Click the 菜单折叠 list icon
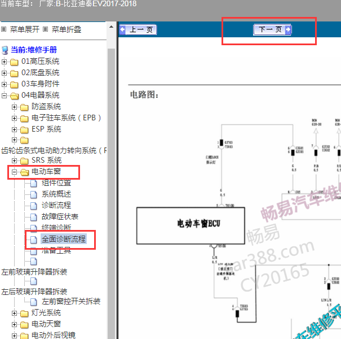 [45, 29]
